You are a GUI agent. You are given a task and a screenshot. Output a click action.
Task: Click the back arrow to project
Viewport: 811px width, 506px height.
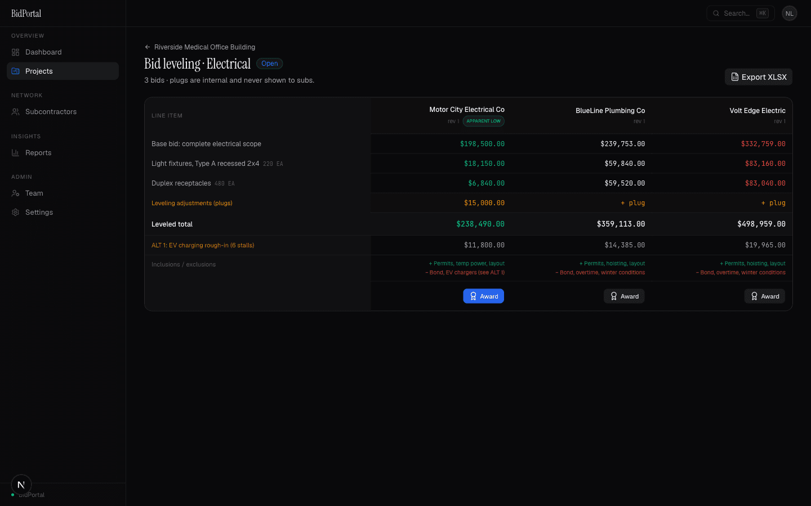pos(148,47)
